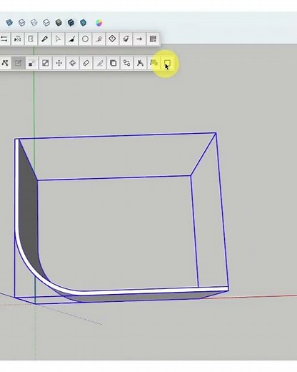This screenshot has width=297, height=372.
Task: Click the scissors cut icon in lower toolbar
Action: coord(141,63)
